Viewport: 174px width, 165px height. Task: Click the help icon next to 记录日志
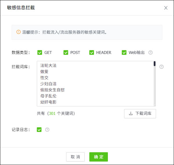point(47,130)
